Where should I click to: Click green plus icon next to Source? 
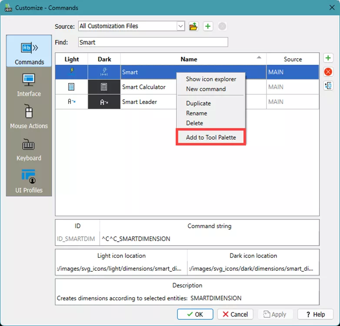[x=208, y=27]
